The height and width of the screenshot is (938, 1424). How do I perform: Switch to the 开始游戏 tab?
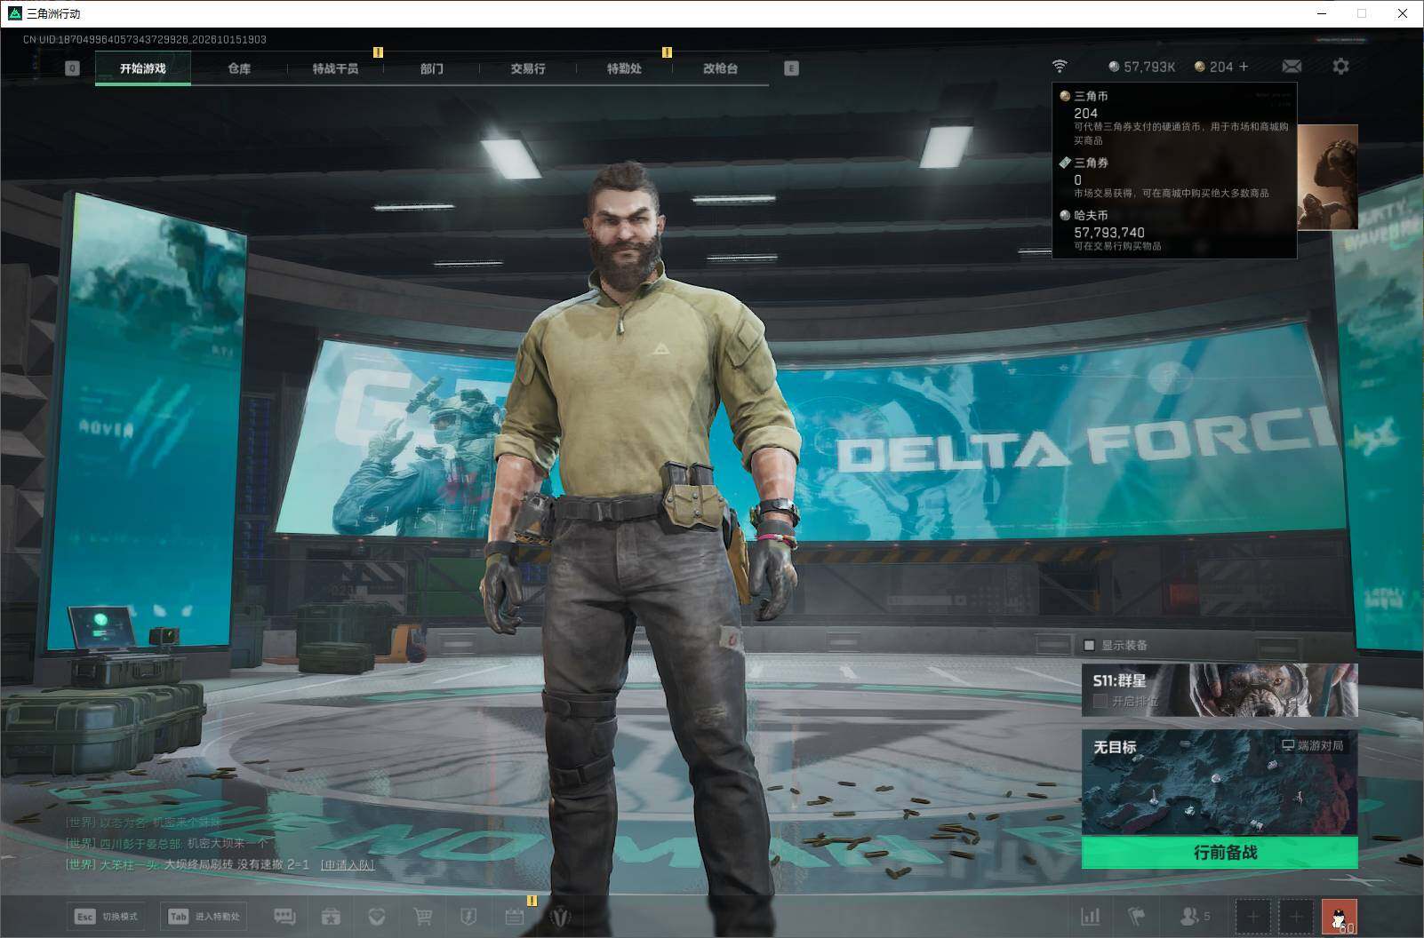143,68
